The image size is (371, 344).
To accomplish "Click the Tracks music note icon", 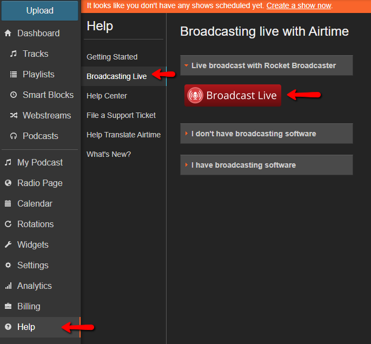I will (x=13, y=54).
